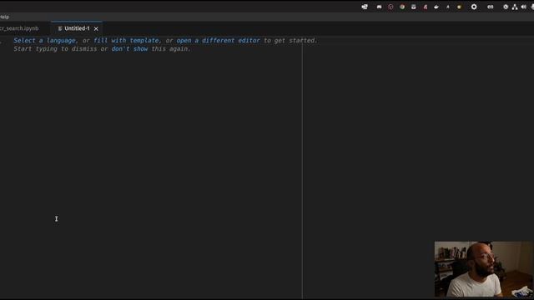
Task: Click the webcam video overlay
Action: point(484,269)
